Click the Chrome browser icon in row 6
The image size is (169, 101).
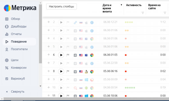[92, 55]
